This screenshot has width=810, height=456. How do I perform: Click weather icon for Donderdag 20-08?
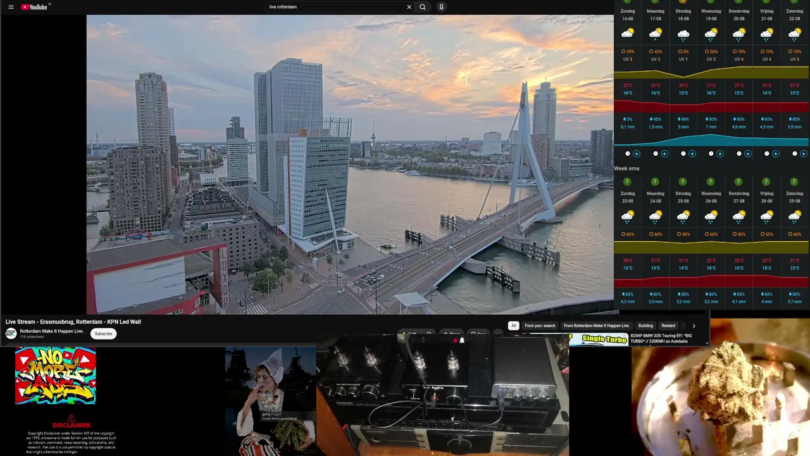point(739,33)
